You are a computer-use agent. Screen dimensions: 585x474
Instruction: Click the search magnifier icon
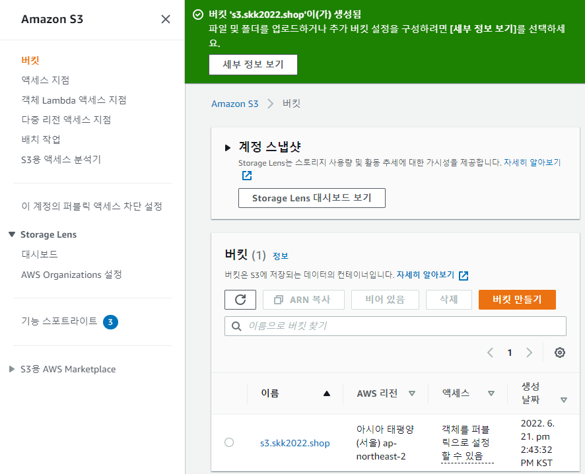[x=236, y=326]
